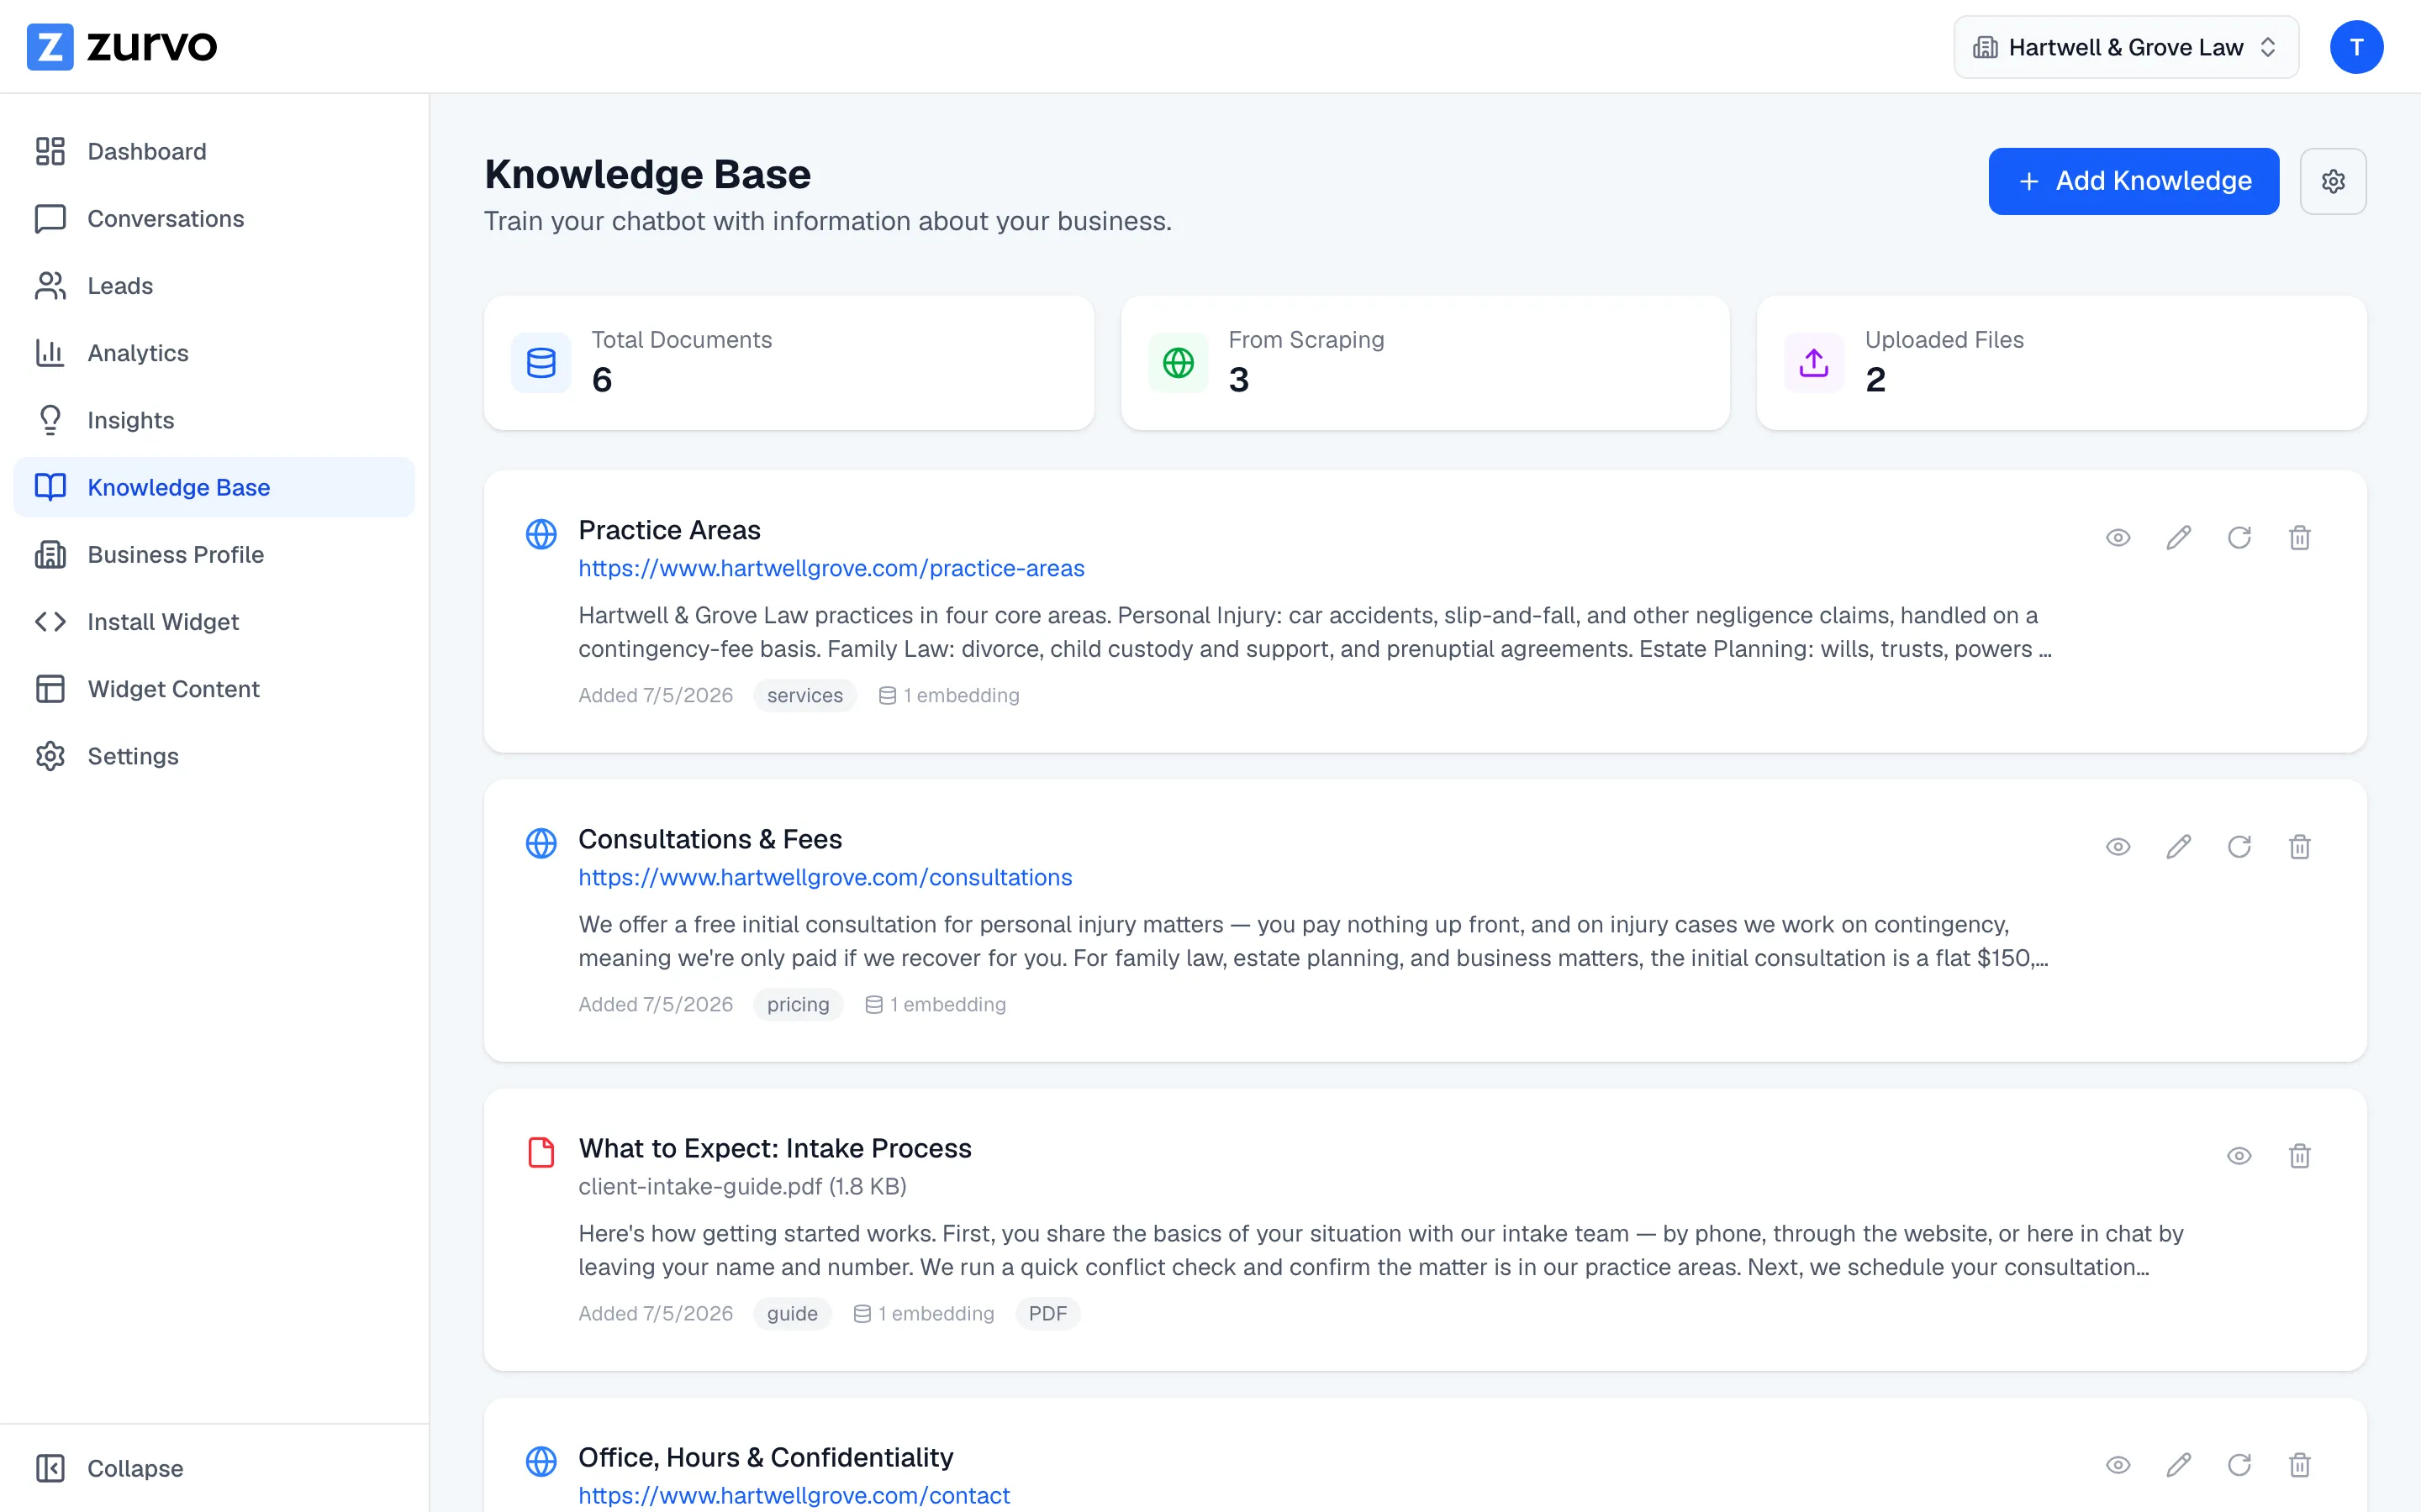Re-scrape the Consultations & Fees page

coord(2239,847)
